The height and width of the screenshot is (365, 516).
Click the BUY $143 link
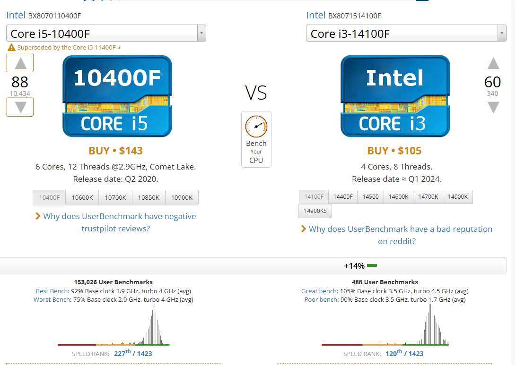click(115, 151)
